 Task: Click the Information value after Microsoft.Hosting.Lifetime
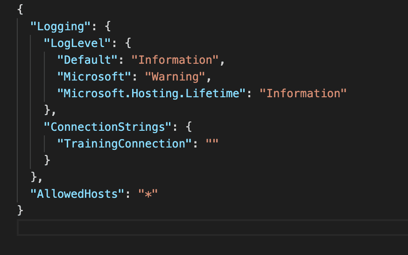[x=303, y=94]
